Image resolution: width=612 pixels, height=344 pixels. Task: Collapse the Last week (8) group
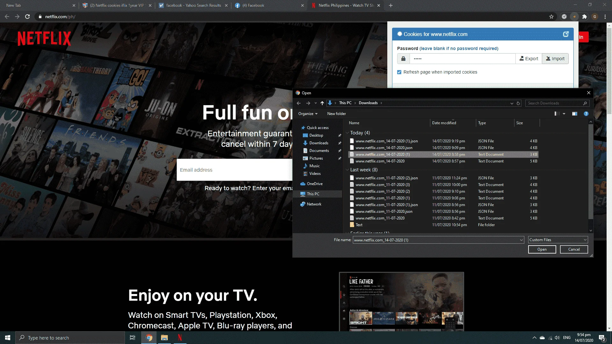[x=347, y=170]
